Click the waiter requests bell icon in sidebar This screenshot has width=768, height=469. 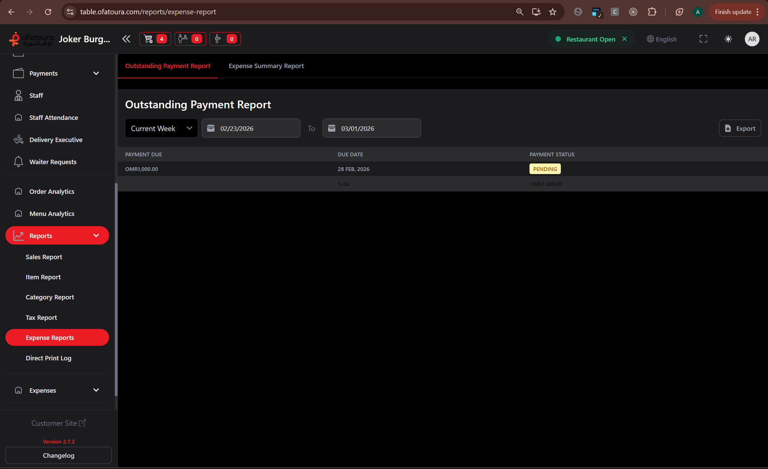coord(19,161)
